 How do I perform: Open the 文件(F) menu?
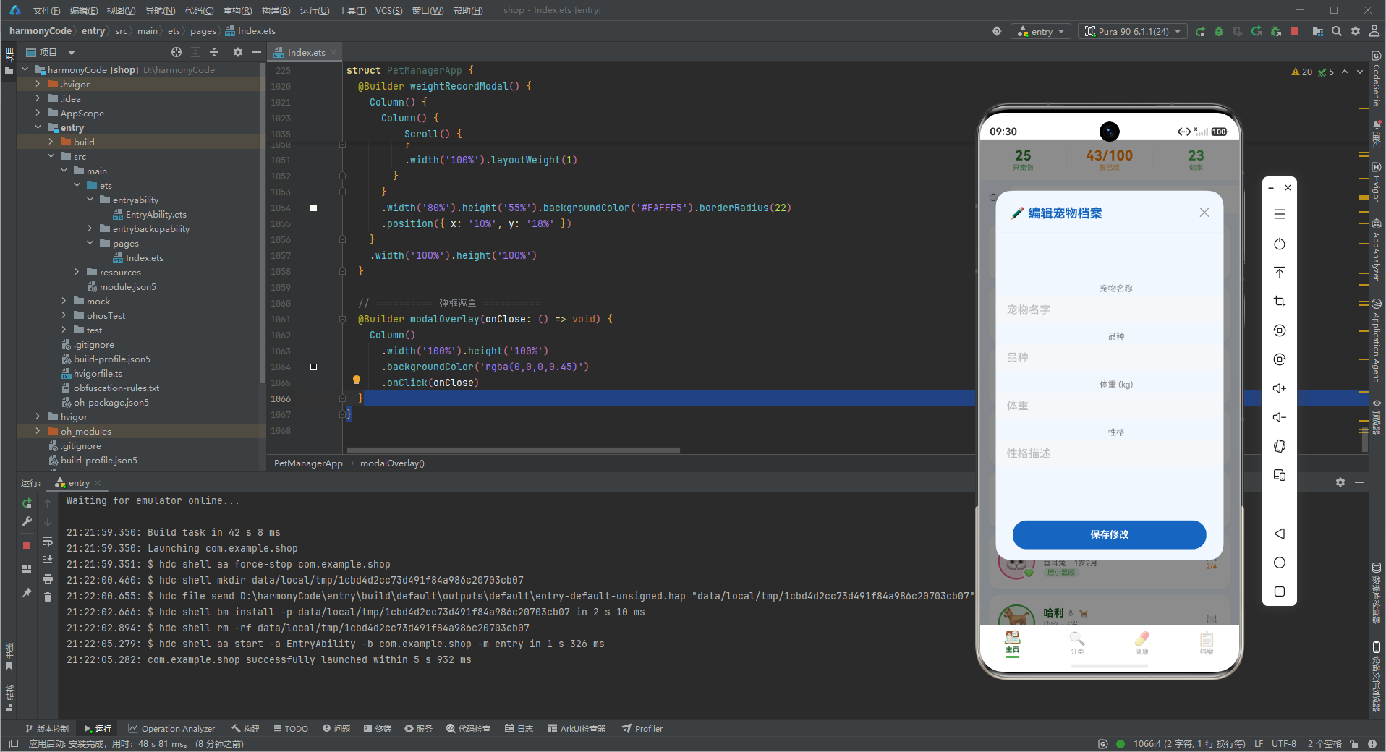click(46, 10)
